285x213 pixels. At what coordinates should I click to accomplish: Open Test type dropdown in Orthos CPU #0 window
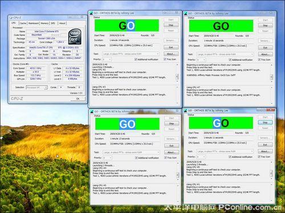click(225, 151)
